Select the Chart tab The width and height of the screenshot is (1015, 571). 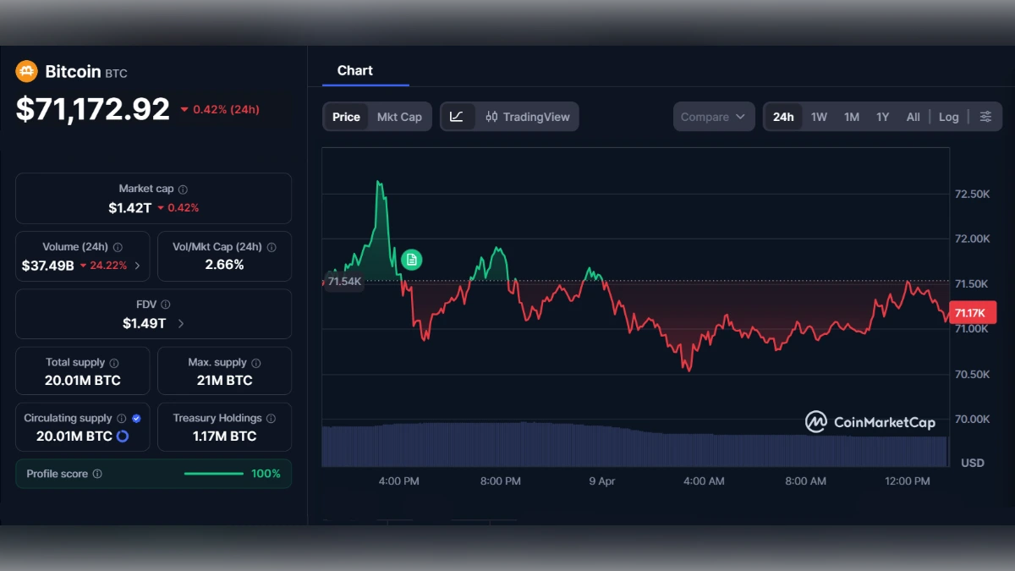pyautogui.click(x=354, y=70)
